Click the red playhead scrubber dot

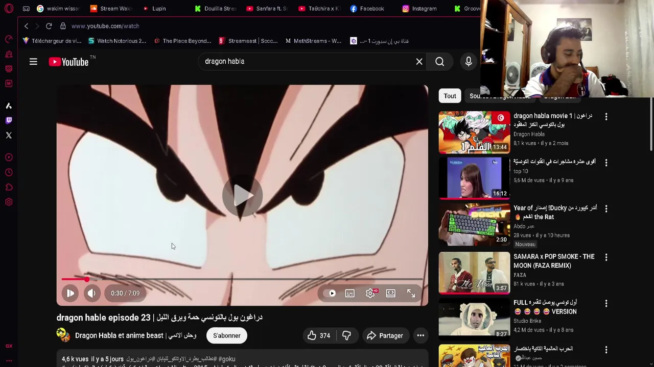(87, 279)
